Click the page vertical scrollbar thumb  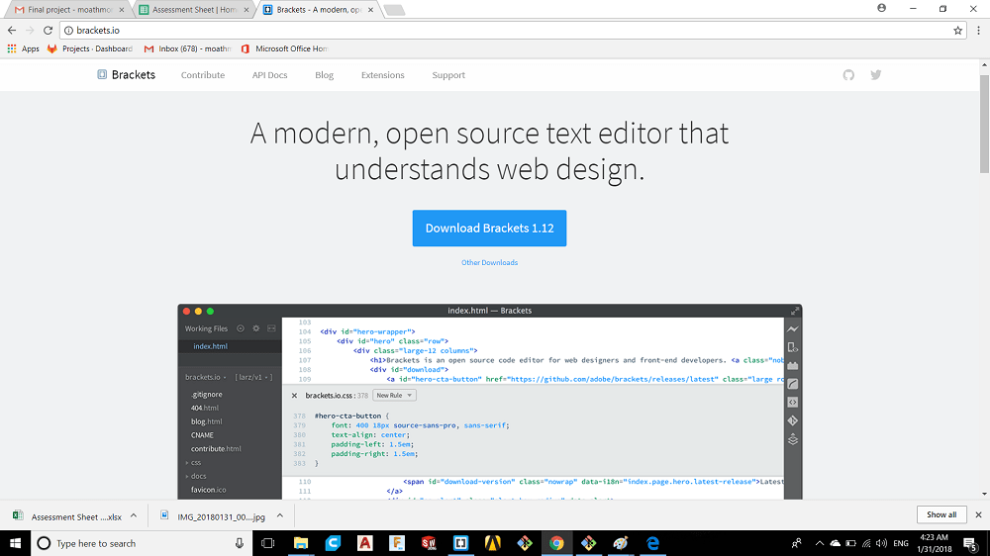(x=984, y=123)
